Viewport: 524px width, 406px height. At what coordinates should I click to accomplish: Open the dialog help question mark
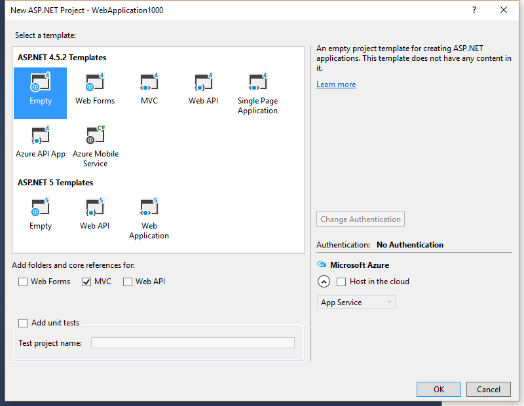pyautogui.click(x=474, y=10)
